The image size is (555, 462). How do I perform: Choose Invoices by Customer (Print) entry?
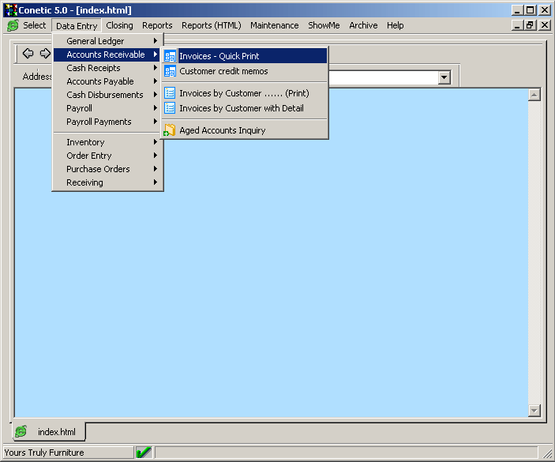[244, 93]
